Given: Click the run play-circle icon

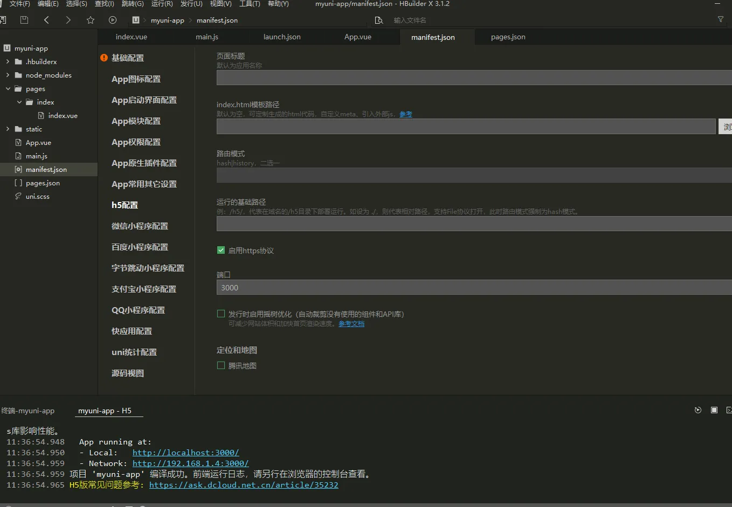Looking at the screenshot, I should point(113,20).
